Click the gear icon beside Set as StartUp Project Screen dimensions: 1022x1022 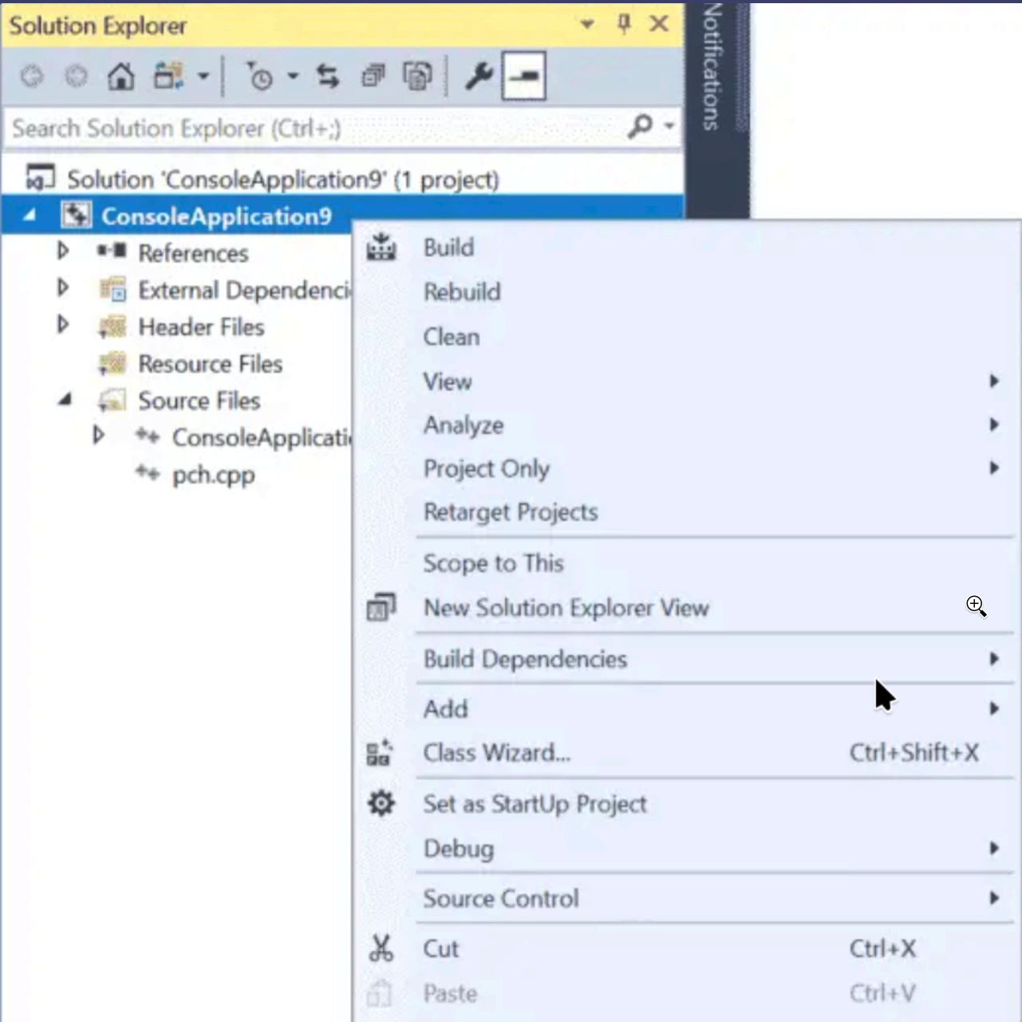click(x=381, y=803)
